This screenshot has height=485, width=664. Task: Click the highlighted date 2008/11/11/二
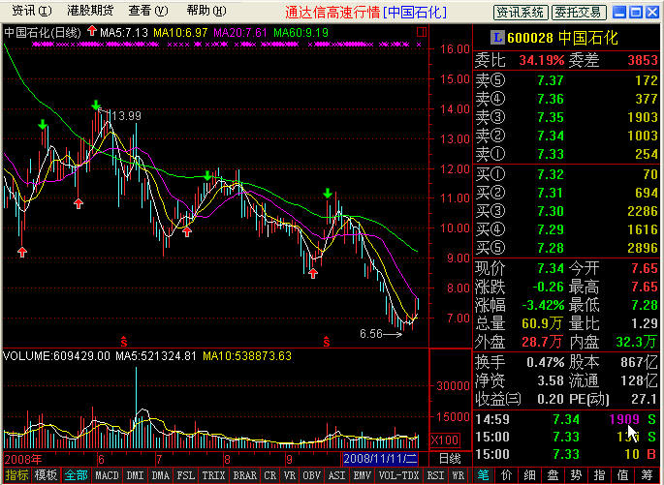tap(381, 458)
